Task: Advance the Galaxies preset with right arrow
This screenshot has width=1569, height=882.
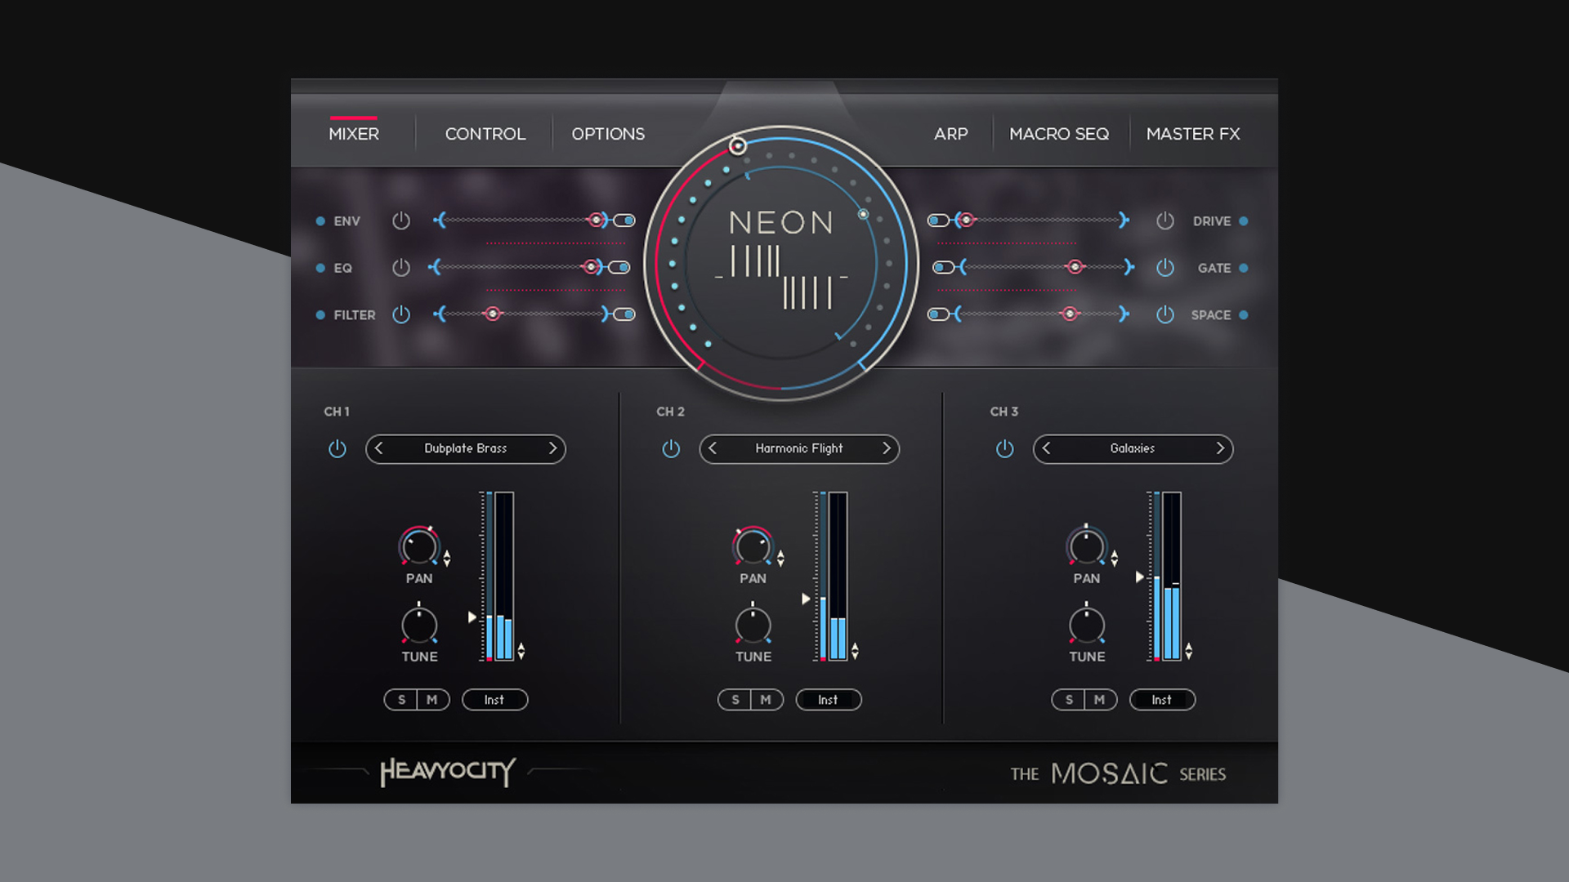Action: tap(1219, 448)
